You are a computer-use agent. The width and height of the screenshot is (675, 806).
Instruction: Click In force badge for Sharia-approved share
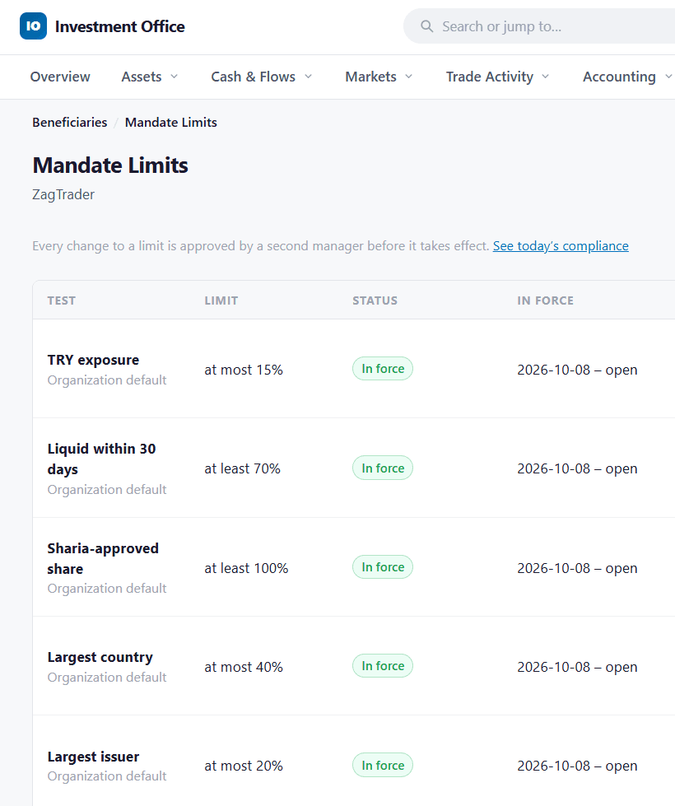(383, 567)
